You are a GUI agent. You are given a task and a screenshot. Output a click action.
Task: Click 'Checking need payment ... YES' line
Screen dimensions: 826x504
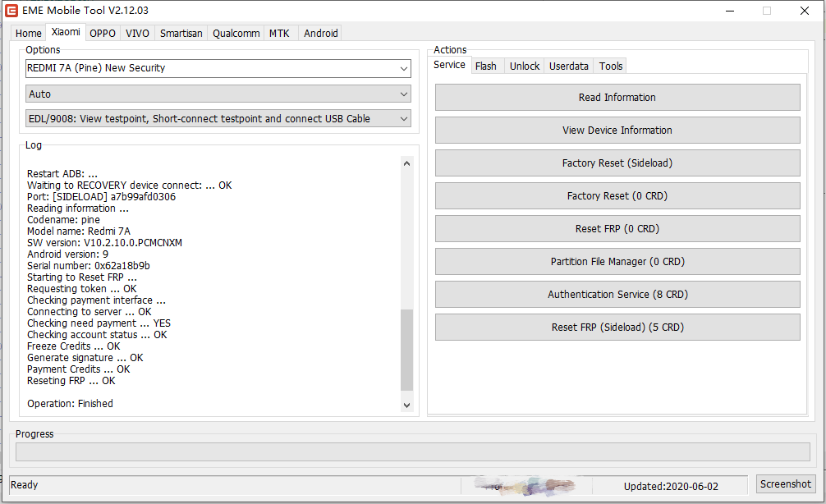click(99, 323)
